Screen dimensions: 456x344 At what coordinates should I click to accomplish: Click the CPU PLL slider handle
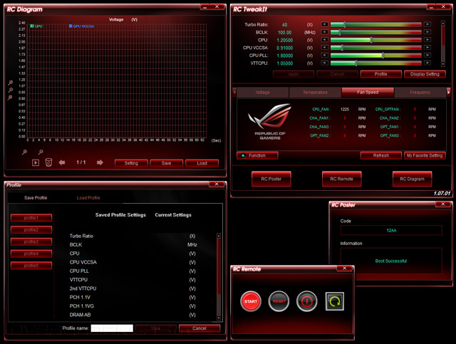(383, 56)
